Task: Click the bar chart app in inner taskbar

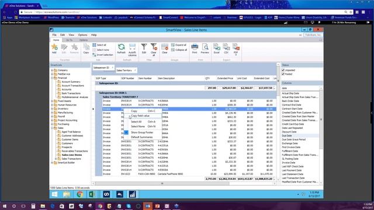Action: tap(133, 194)
